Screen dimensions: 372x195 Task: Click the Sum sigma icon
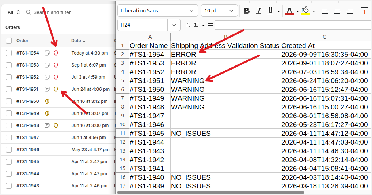197,25
